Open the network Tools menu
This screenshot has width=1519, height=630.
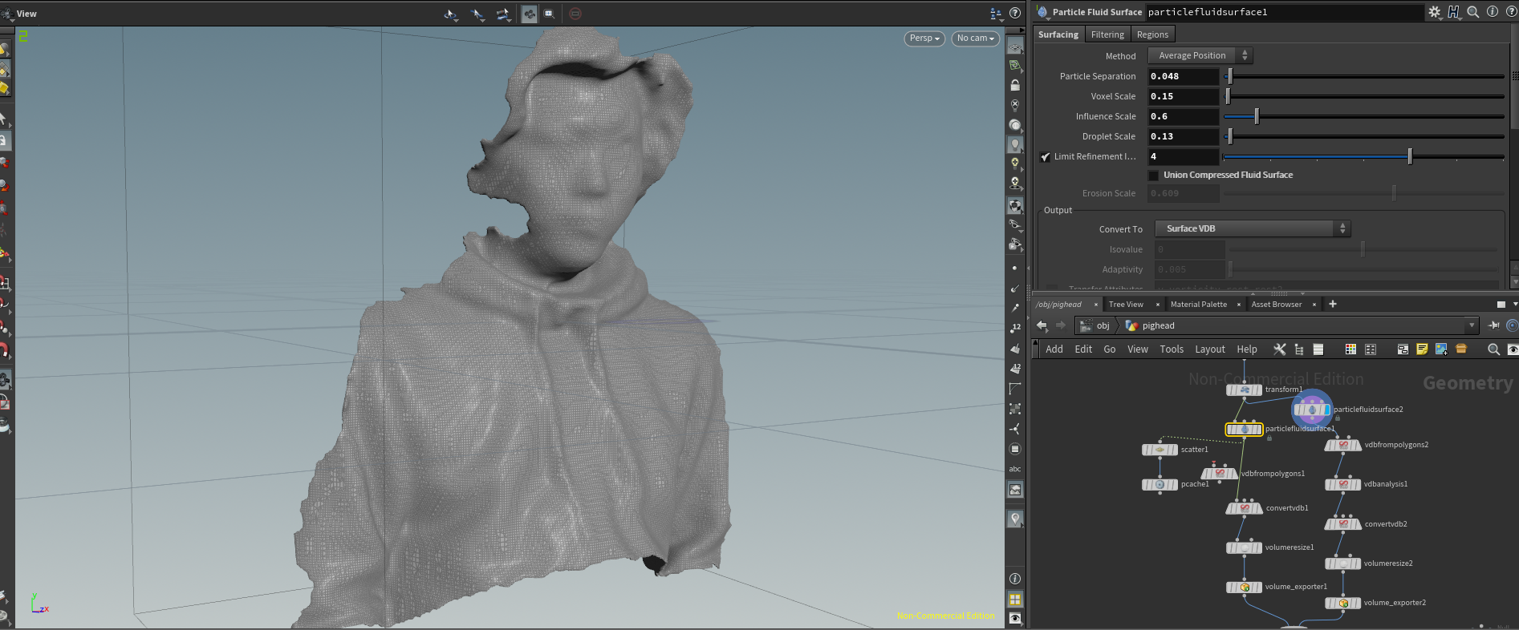point(1172,349)
